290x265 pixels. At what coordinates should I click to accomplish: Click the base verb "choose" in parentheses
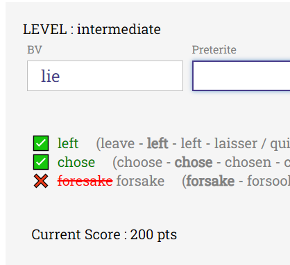tap(139, 162)
